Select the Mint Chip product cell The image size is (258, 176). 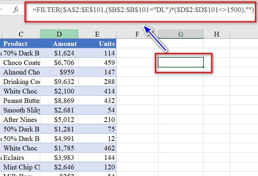tap(21, 167)
